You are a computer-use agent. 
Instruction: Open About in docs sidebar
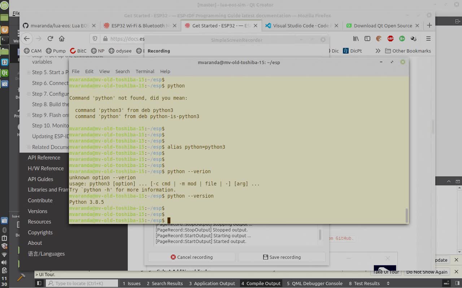(x=35, y=243)
